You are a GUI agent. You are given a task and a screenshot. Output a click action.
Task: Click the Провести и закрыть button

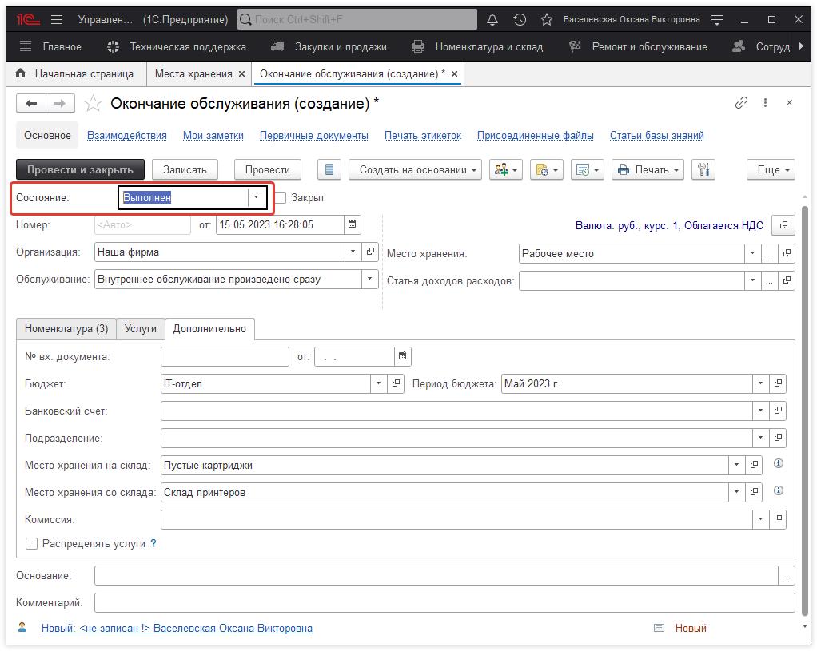pos(80,169)
